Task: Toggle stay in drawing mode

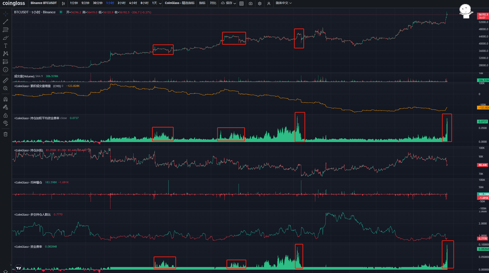Action: pos(6,107)
